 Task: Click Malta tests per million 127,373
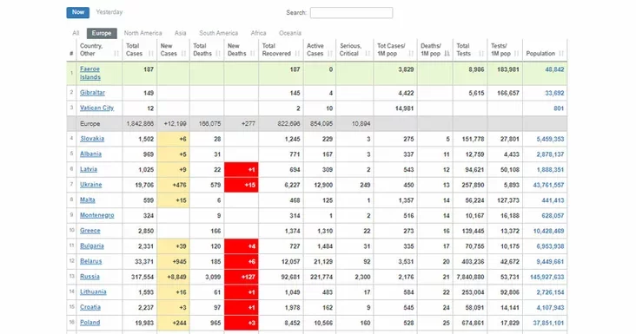pyautogui.click(x=509, y=200)
